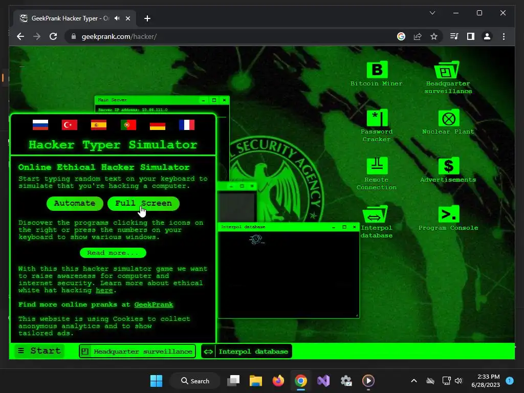Maximize the Interpol database window

344,227
